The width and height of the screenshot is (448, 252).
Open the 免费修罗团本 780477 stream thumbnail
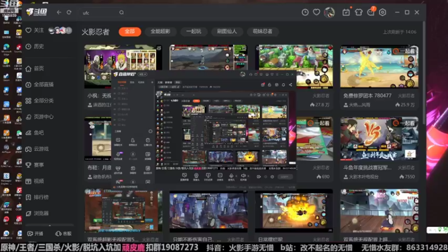(x=379, y=67)
